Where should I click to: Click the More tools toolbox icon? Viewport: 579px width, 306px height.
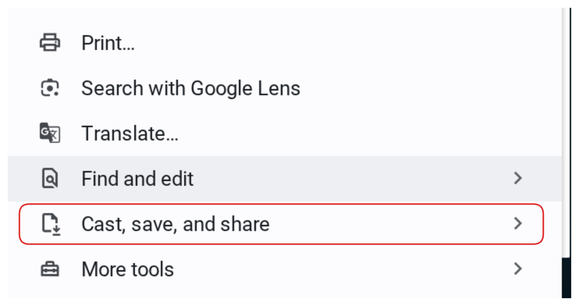50,269
